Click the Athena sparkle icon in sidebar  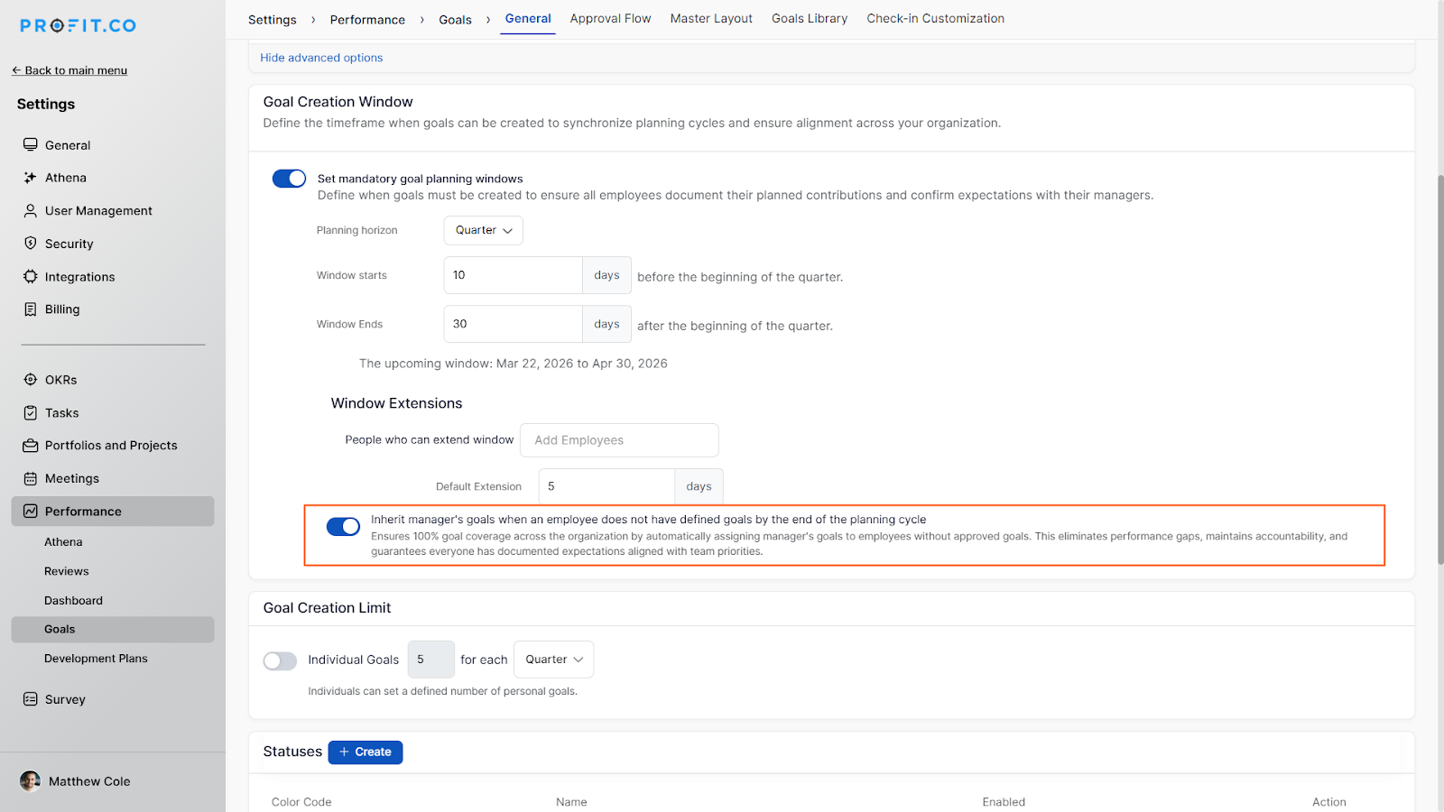click(30, 178)
